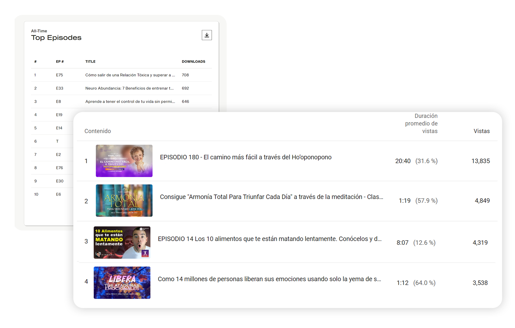Click the E19 episode number cell
Viewport: 515px width, 328px height.
point(59,115)
